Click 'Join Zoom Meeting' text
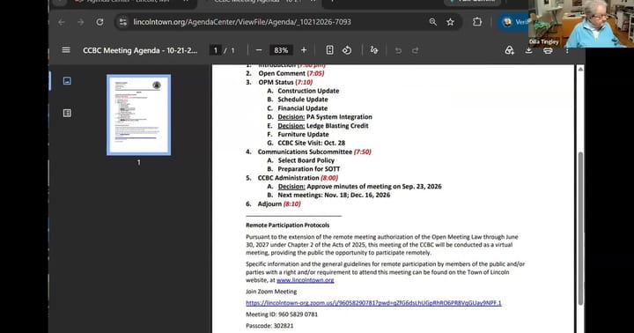The width and height of the screenshot is (634, 333). (271, 292)
